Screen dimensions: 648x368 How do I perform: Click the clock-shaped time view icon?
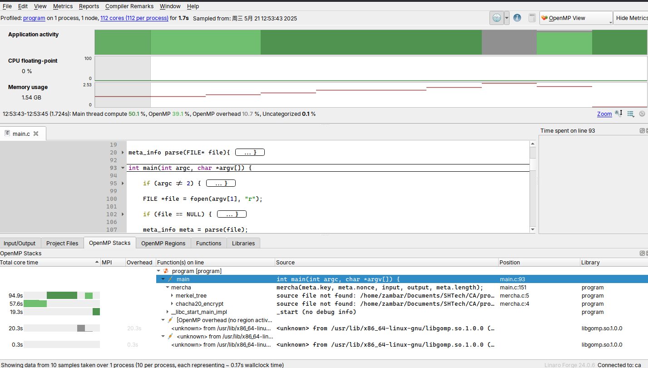pyautogui.click(x=496, y=18)
